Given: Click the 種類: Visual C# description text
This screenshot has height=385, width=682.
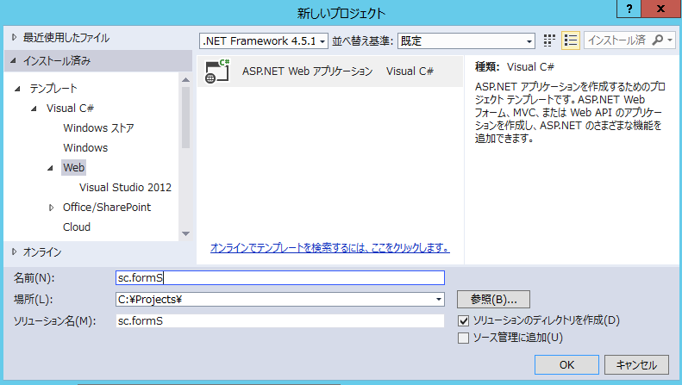Looking at the screenshot, I should (515, 67).
